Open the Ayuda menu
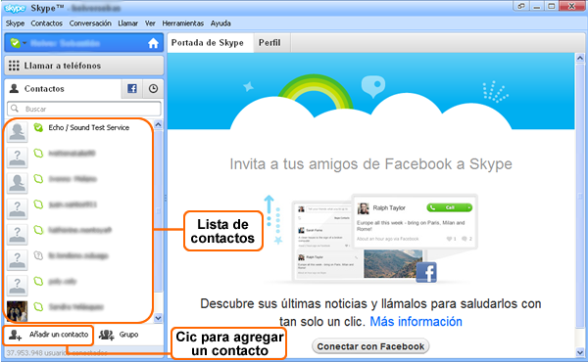The image size is (588, 362). point(220,23)
